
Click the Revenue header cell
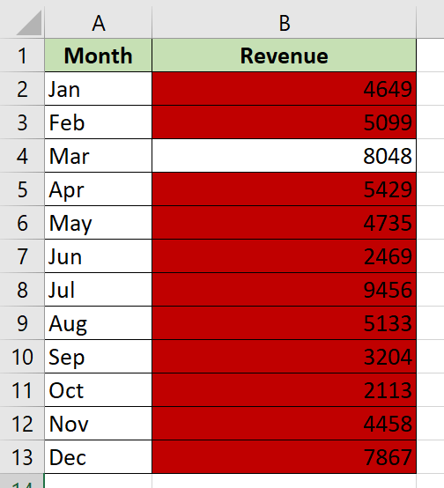point(284,55)
